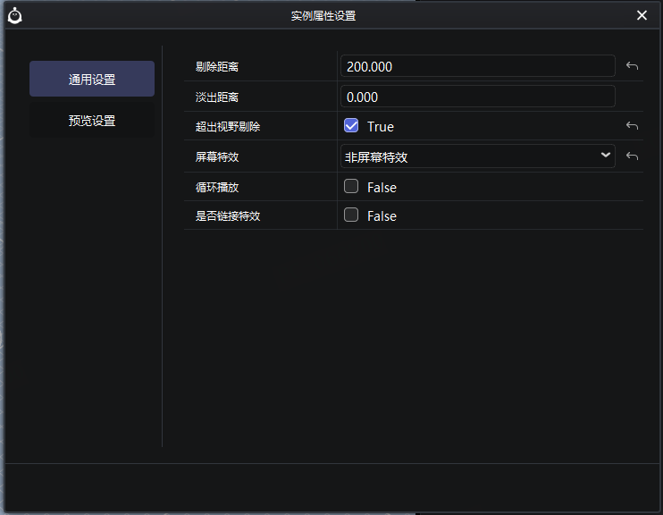Focus the 淡出距离 field showing 0.000
The image size is (663, 515).
[477, 97]
